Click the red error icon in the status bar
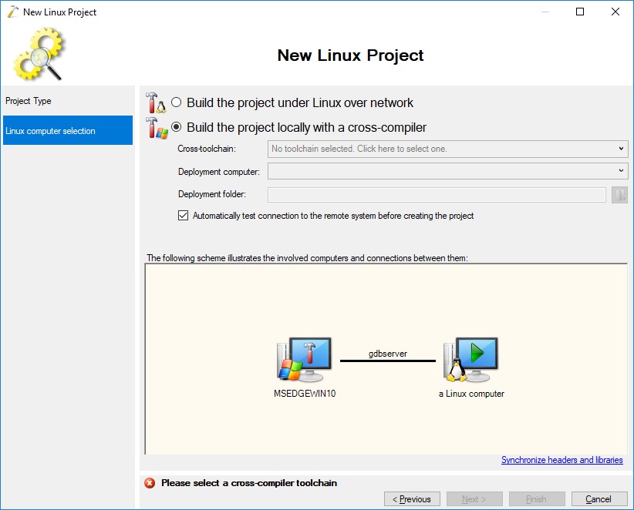634x510 pixels. pyautogui.click(x=150, y=483)
